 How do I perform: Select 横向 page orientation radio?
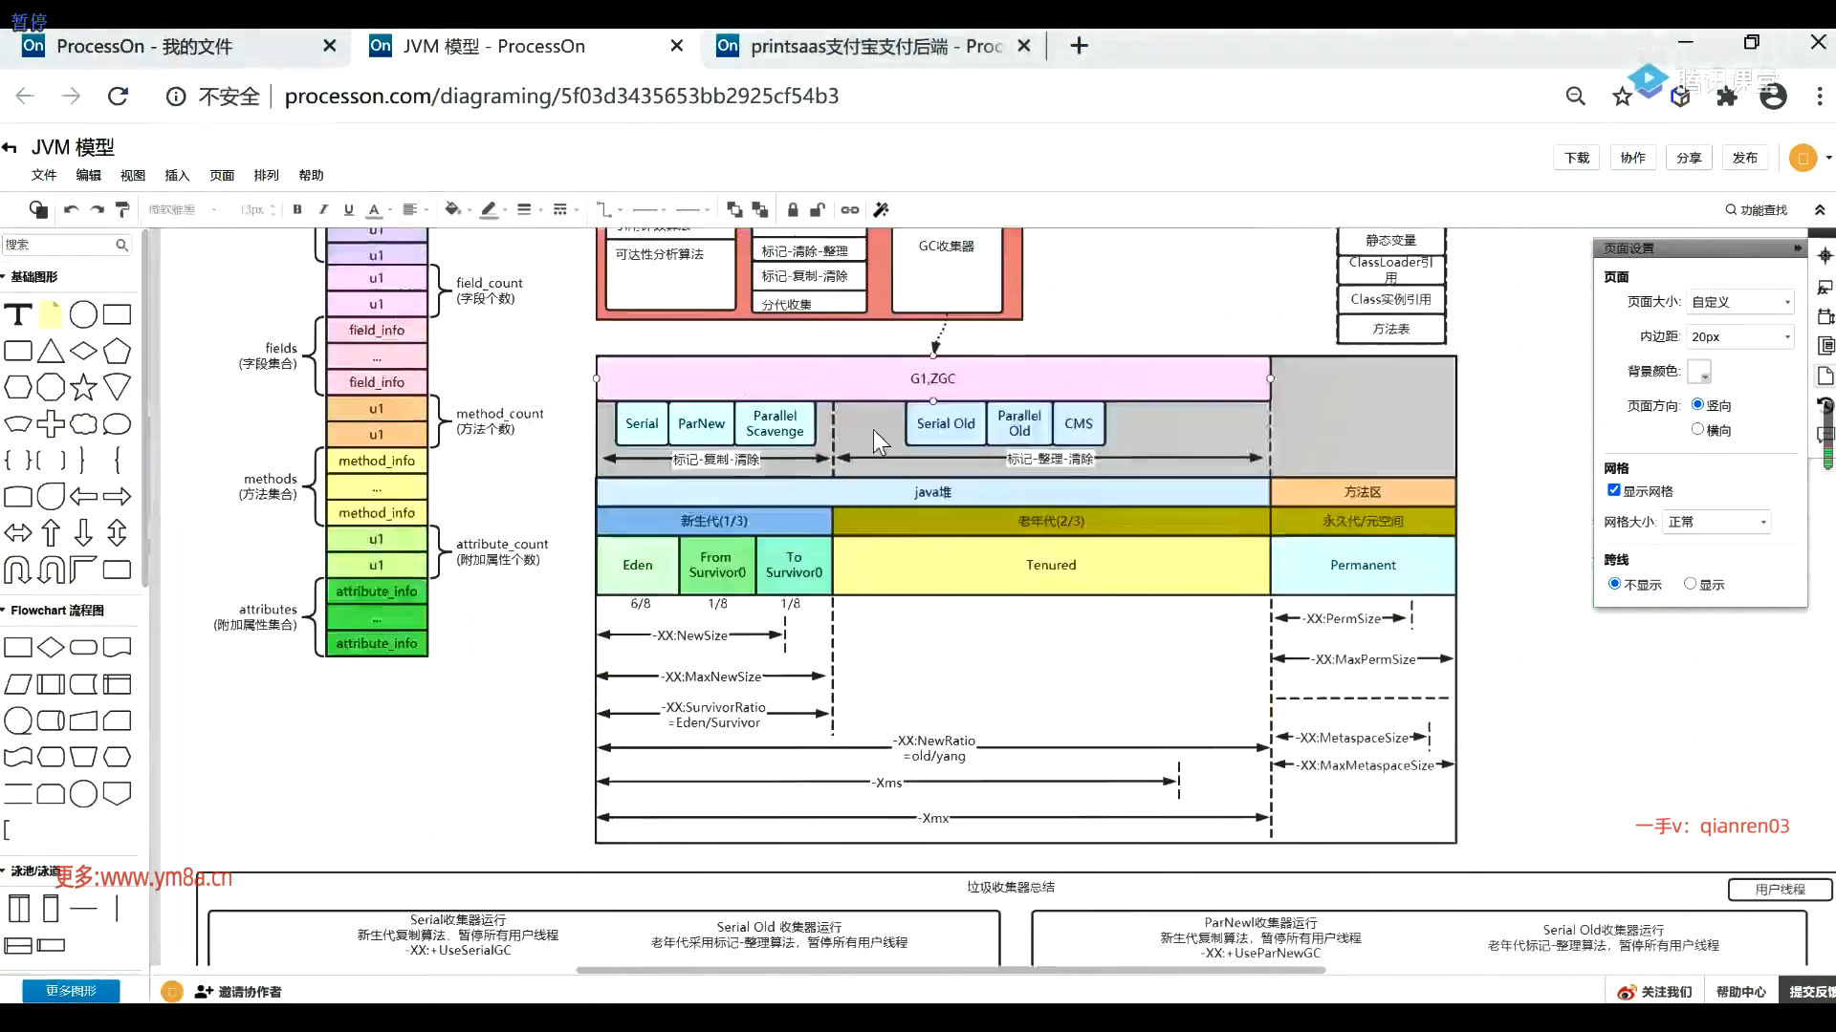click(1697, 430)
